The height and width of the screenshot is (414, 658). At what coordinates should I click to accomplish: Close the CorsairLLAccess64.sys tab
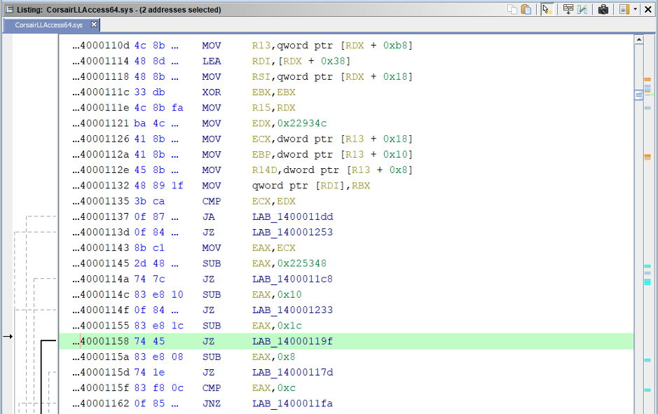pyautogui.click(x=94, y=25)
